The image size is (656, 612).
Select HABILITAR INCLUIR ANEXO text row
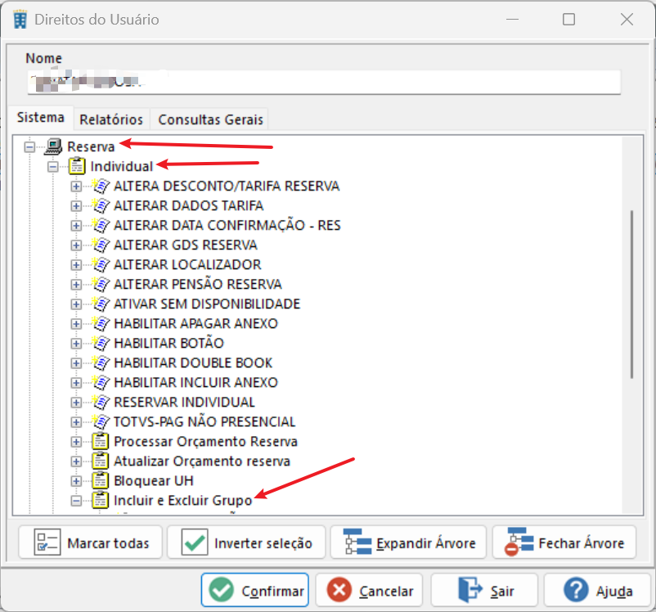click(195, 383)
